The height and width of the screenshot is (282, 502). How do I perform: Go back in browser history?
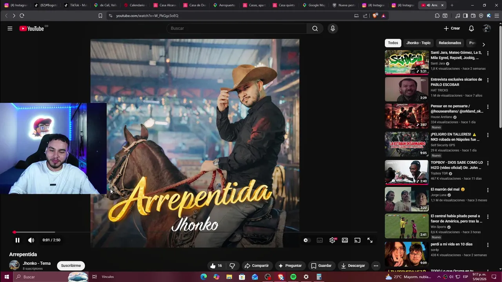click(x=6, y=16)
